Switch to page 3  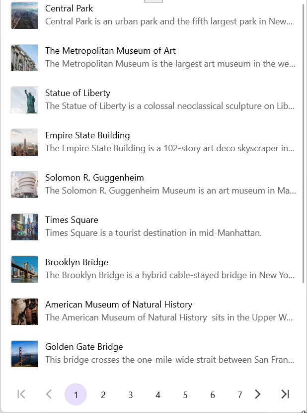131,395
